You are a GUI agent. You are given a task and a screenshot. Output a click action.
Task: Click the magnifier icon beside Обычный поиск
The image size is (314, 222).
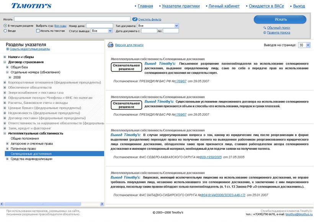click(265, 28)
